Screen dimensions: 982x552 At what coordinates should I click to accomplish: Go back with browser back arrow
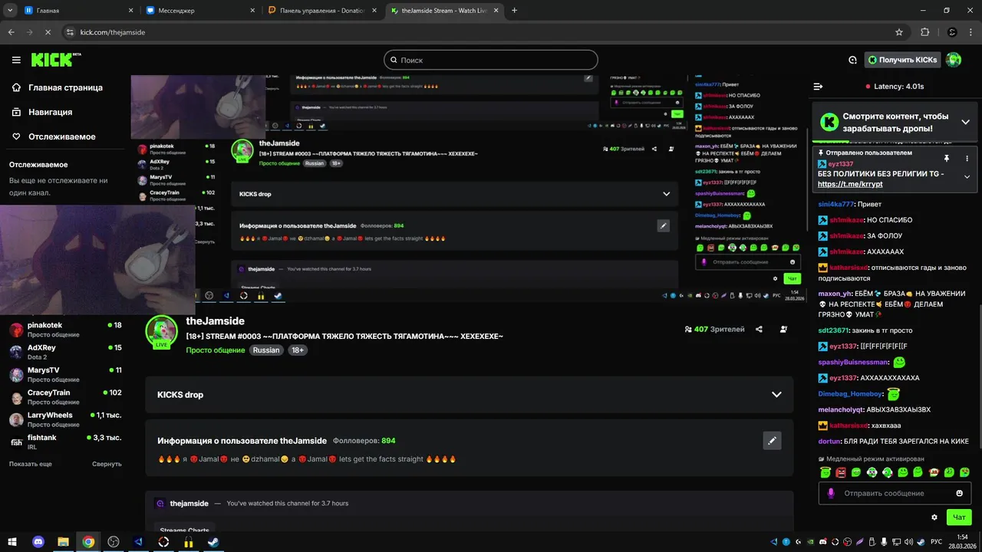pos(11,32)
